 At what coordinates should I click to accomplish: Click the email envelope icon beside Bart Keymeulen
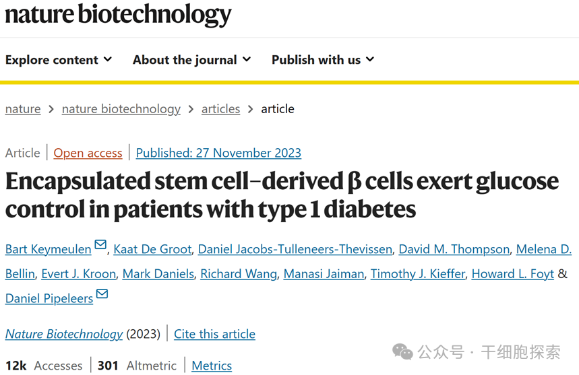(x=100, y=244)
